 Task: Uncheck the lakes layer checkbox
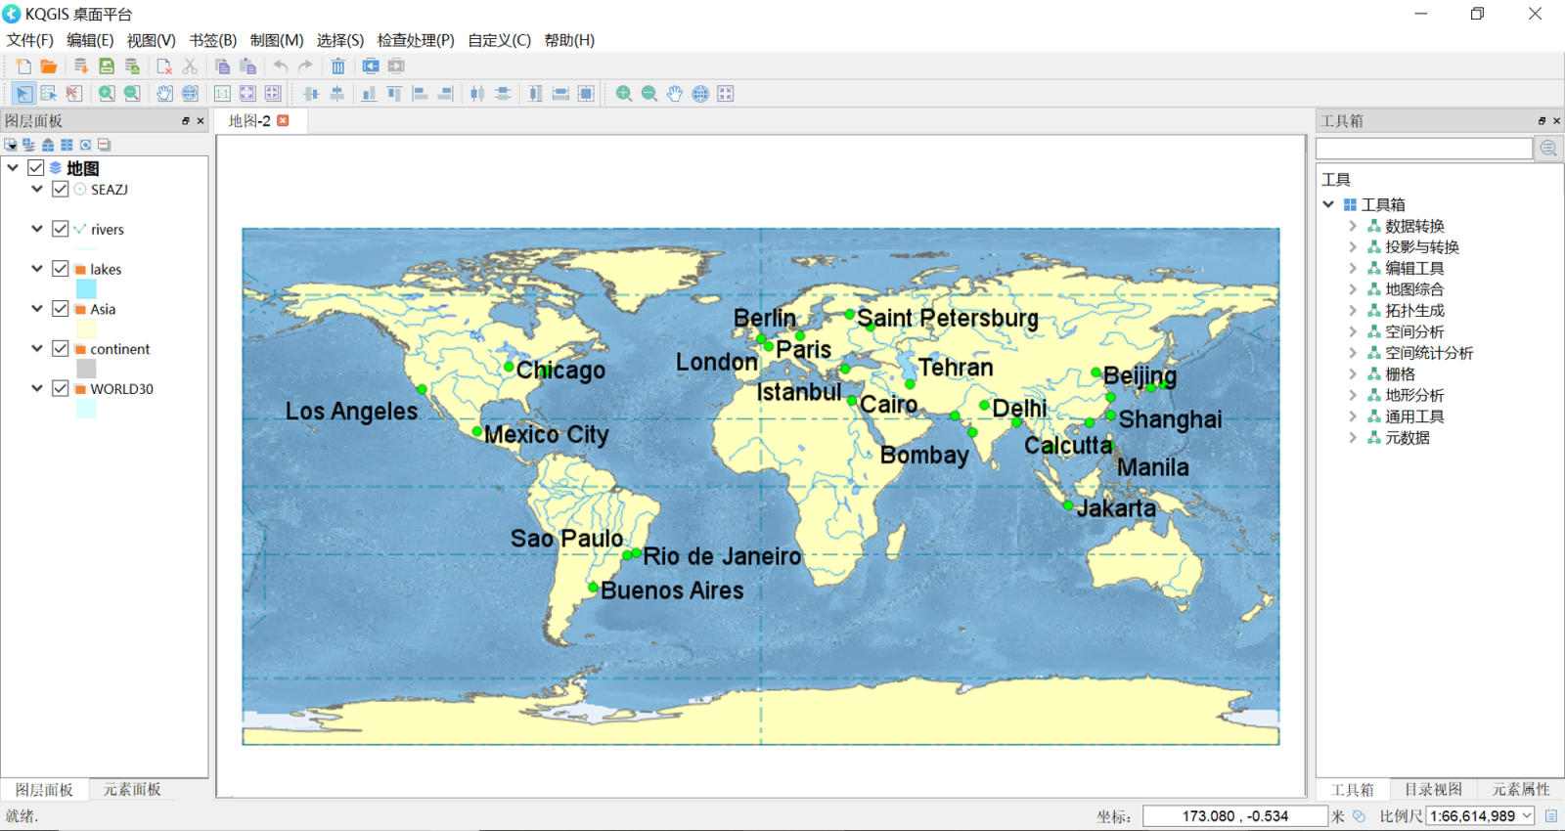click(x=61, y=269)
